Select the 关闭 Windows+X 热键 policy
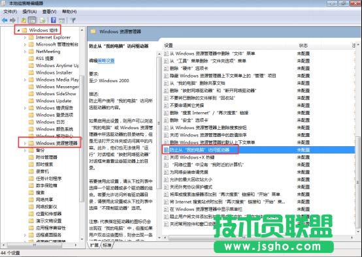362x257 pixels. (x=192, y=157)
